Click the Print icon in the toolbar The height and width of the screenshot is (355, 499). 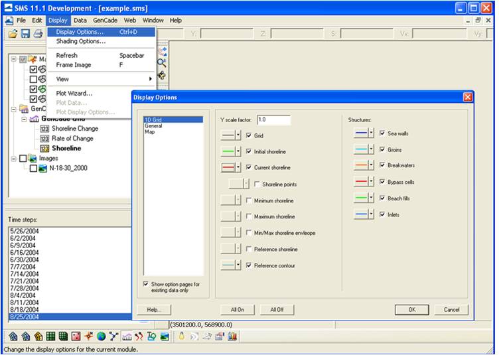tap(38, 33)
